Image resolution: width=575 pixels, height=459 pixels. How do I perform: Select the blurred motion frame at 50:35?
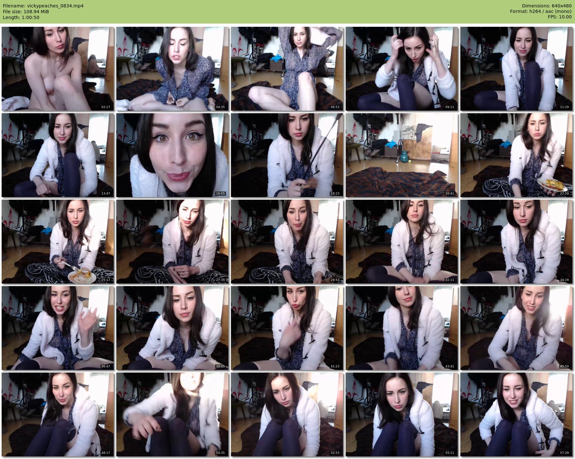tap(172, 414)
